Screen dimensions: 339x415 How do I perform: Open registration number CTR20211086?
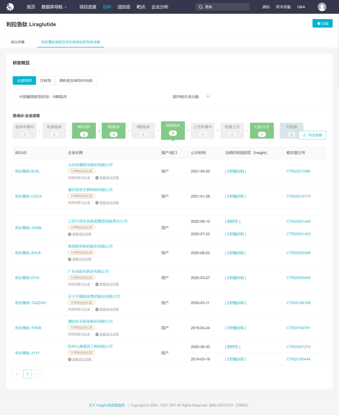click(x=298, y=171)
